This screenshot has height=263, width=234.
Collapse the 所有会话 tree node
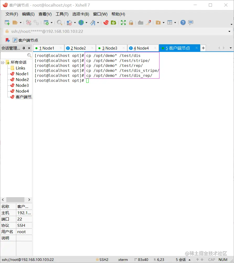tap(3, 62)
